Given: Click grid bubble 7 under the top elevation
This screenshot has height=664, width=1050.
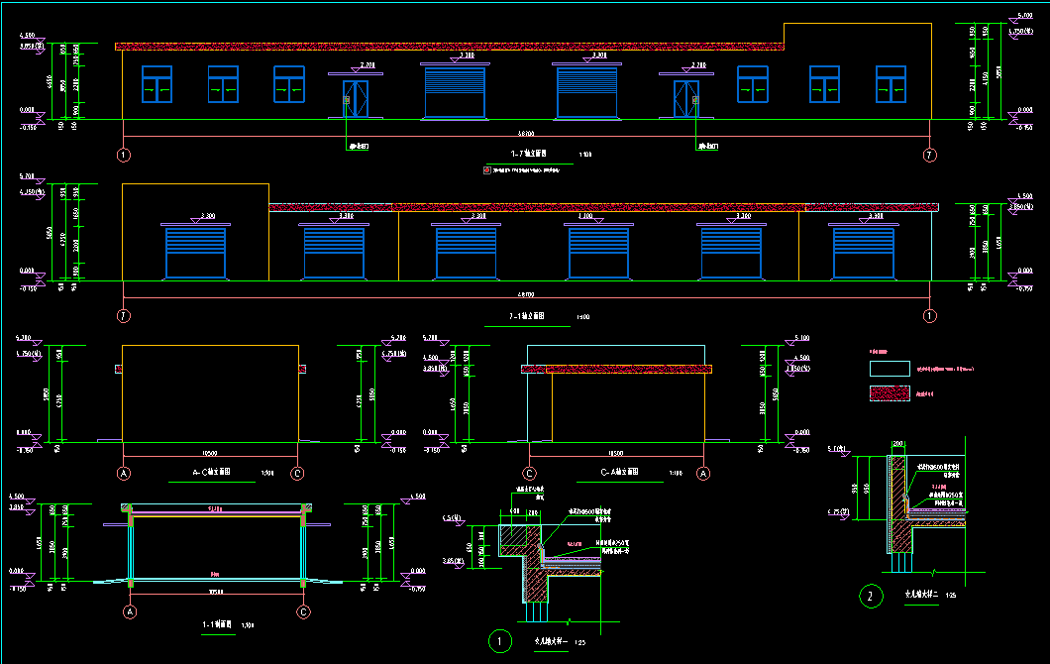Looking at the screenshot, I should pyautogui.click(x=930, y=155).
